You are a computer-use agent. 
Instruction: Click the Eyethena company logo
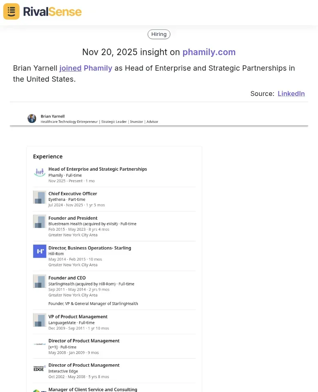point(39,197)
